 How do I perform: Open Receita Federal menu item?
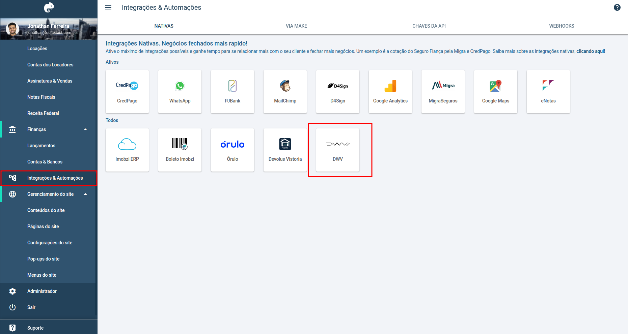(43, 113)
